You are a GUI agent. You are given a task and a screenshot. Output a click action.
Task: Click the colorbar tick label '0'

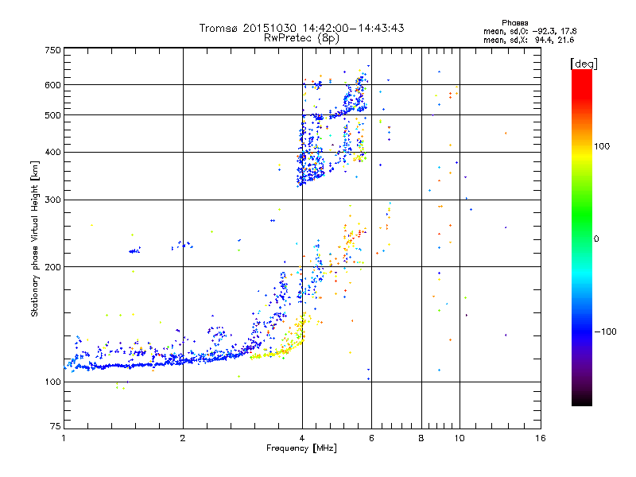click(x=596, y=239)
